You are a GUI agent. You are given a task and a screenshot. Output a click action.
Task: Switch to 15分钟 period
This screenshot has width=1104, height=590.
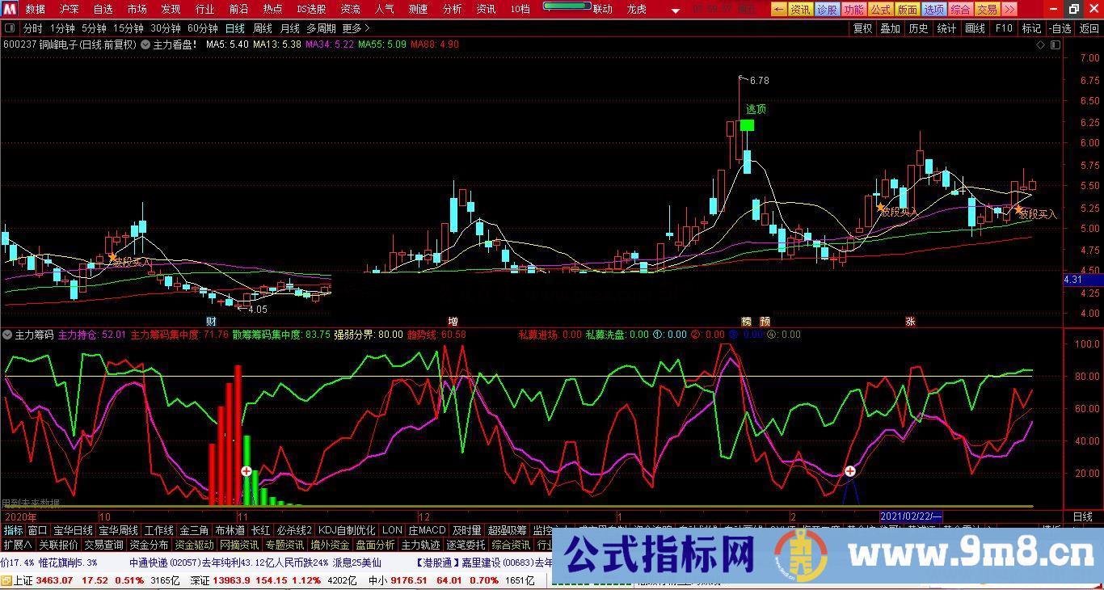[128, 28]
